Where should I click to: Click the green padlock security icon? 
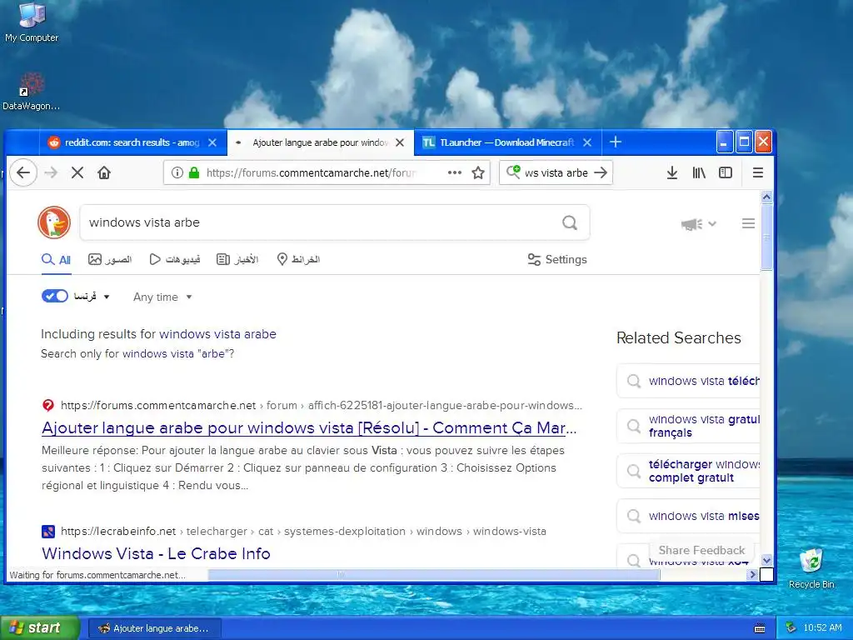pos(193,172)
